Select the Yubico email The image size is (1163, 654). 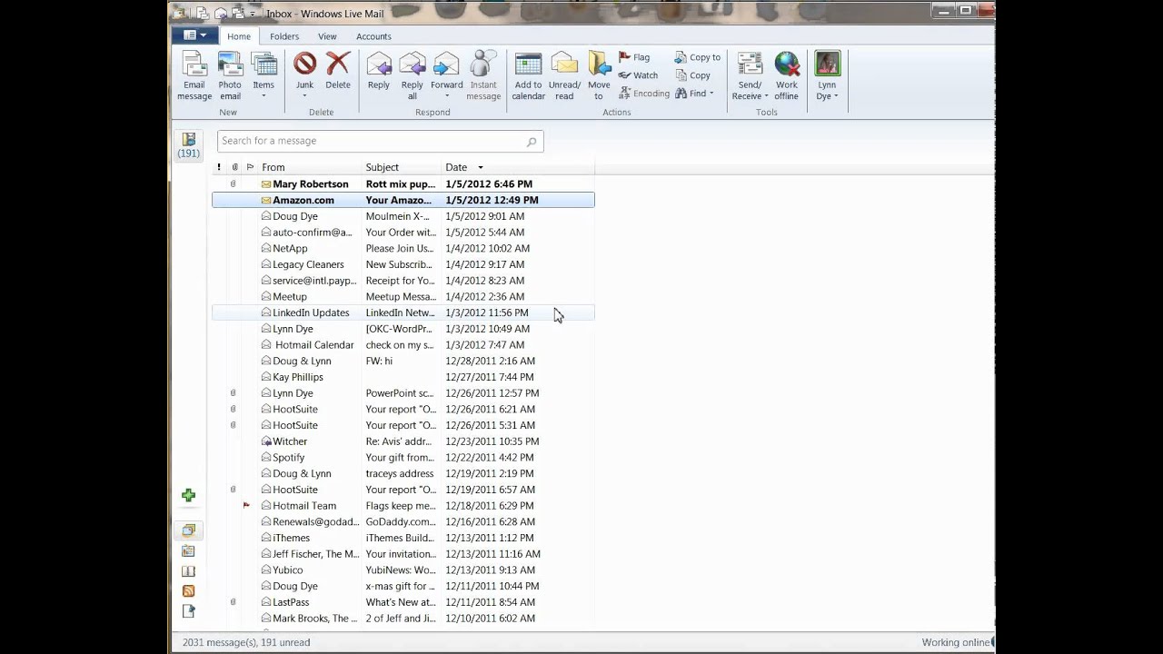[403, 570]
